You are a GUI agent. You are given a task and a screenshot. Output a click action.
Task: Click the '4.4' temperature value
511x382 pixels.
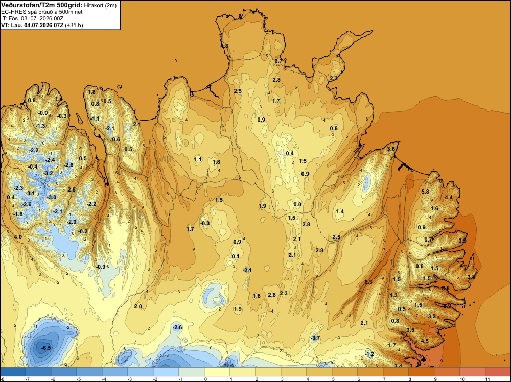(449, 197)
